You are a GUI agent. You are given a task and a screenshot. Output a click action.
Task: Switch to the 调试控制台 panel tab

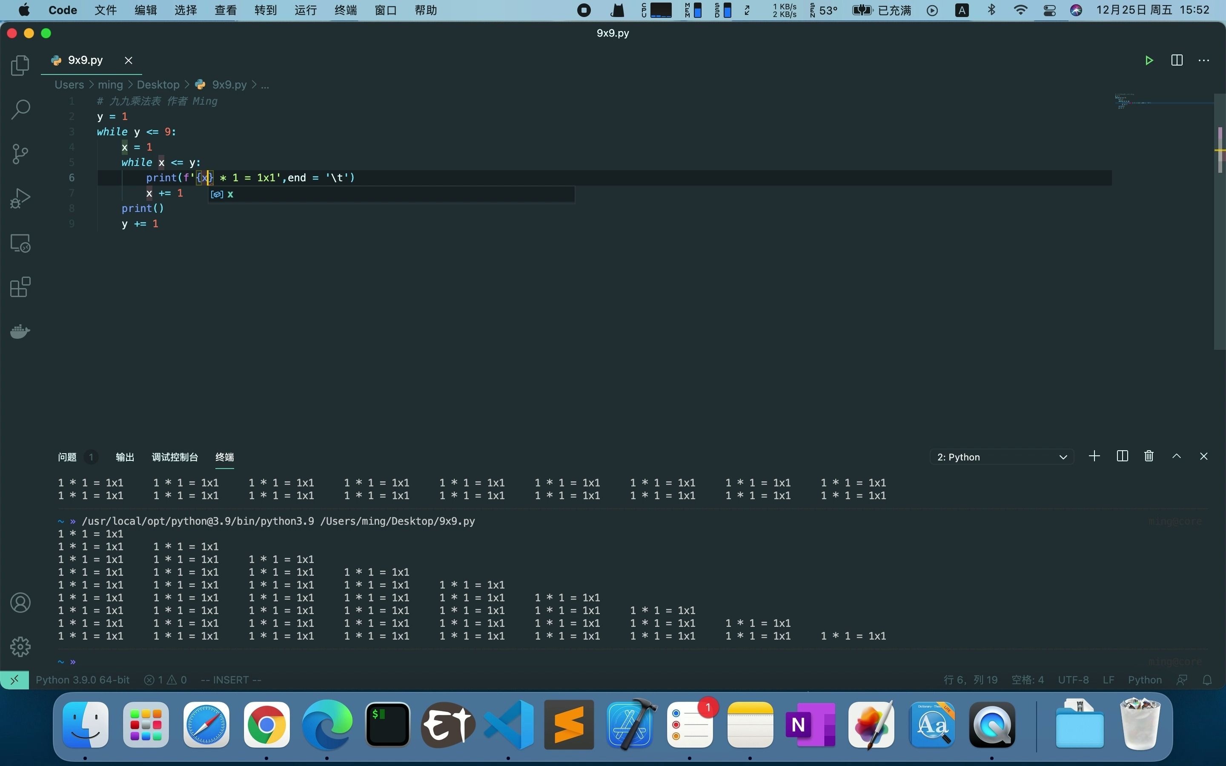[175, 457]
